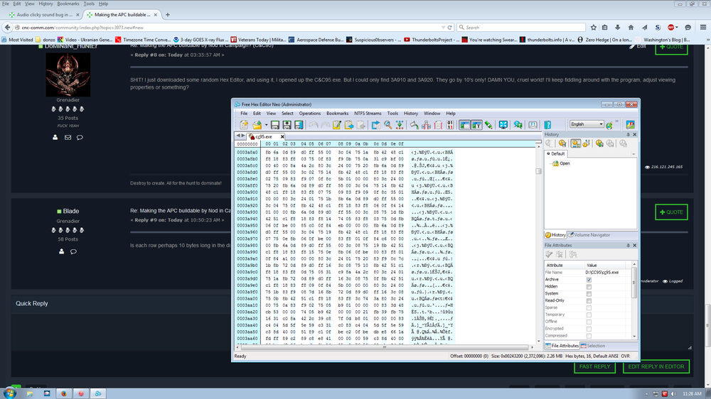Open the Firefox hamburger menu

click(x=703, y=27)
